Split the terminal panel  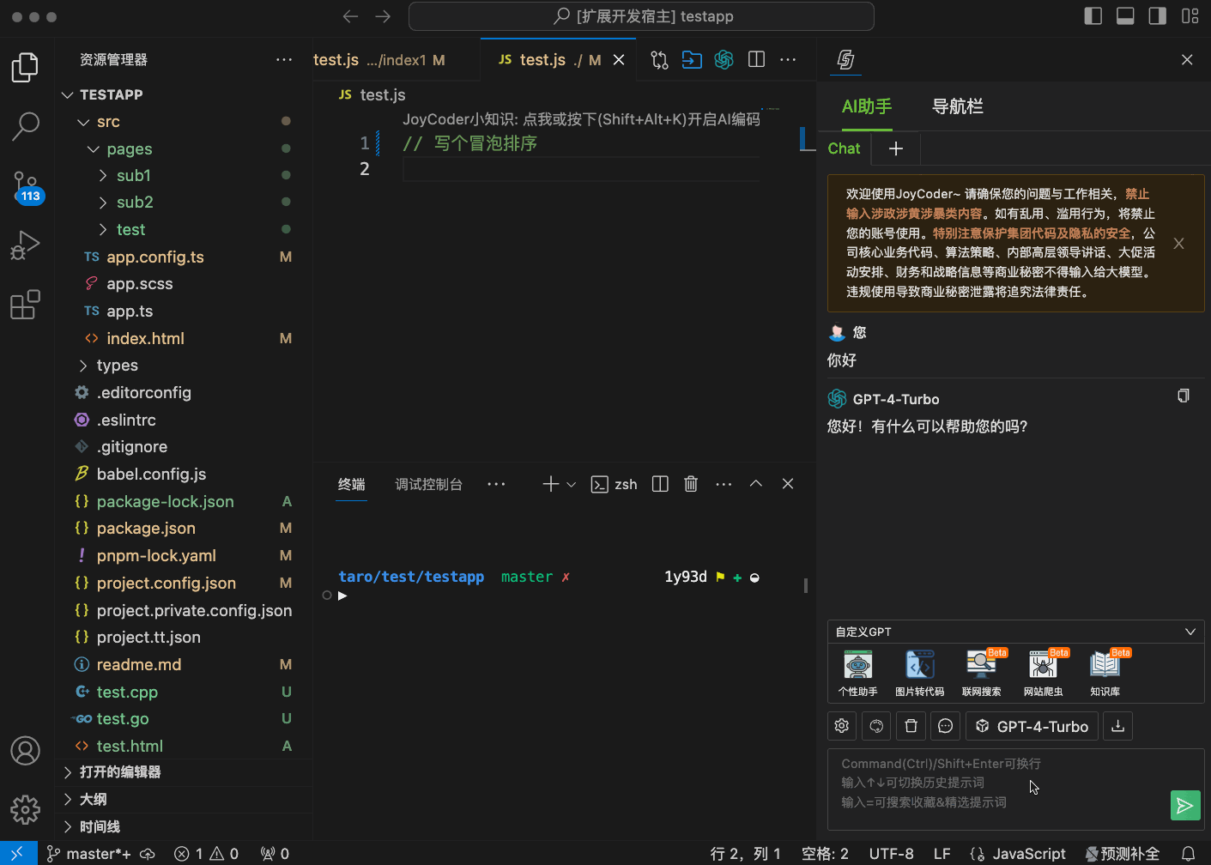660,484
